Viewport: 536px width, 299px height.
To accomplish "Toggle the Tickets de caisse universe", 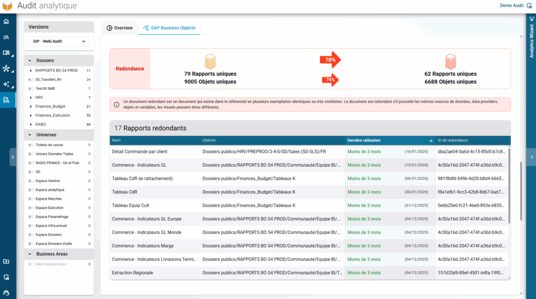I will click(x=31, y=145).
